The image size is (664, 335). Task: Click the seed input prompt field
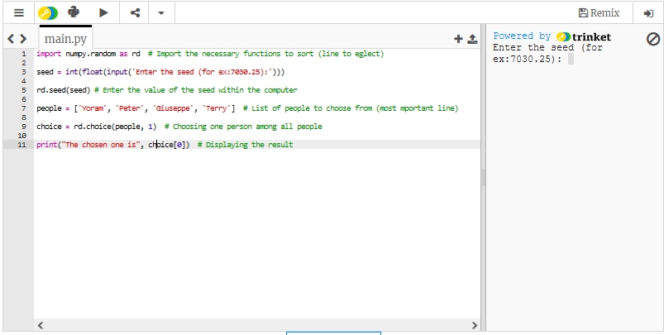pyautogui.click(x=571, y=59)
